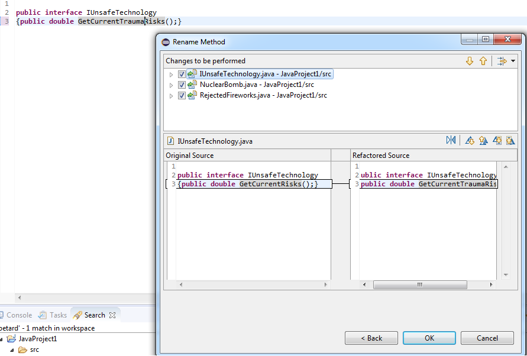
Task: Uncheck the NuclearBomb.java change checkbox
Action: [182, 85]
